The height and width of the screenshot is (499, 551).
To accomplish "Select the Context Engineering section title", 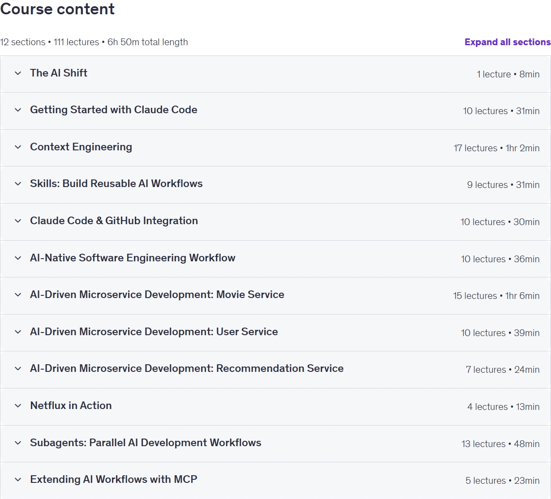I will point(81,147).
